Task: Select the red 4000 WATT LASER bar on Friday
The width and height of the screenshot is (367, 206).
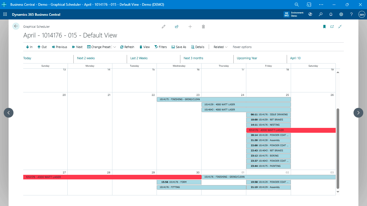Action: [290, 130]
